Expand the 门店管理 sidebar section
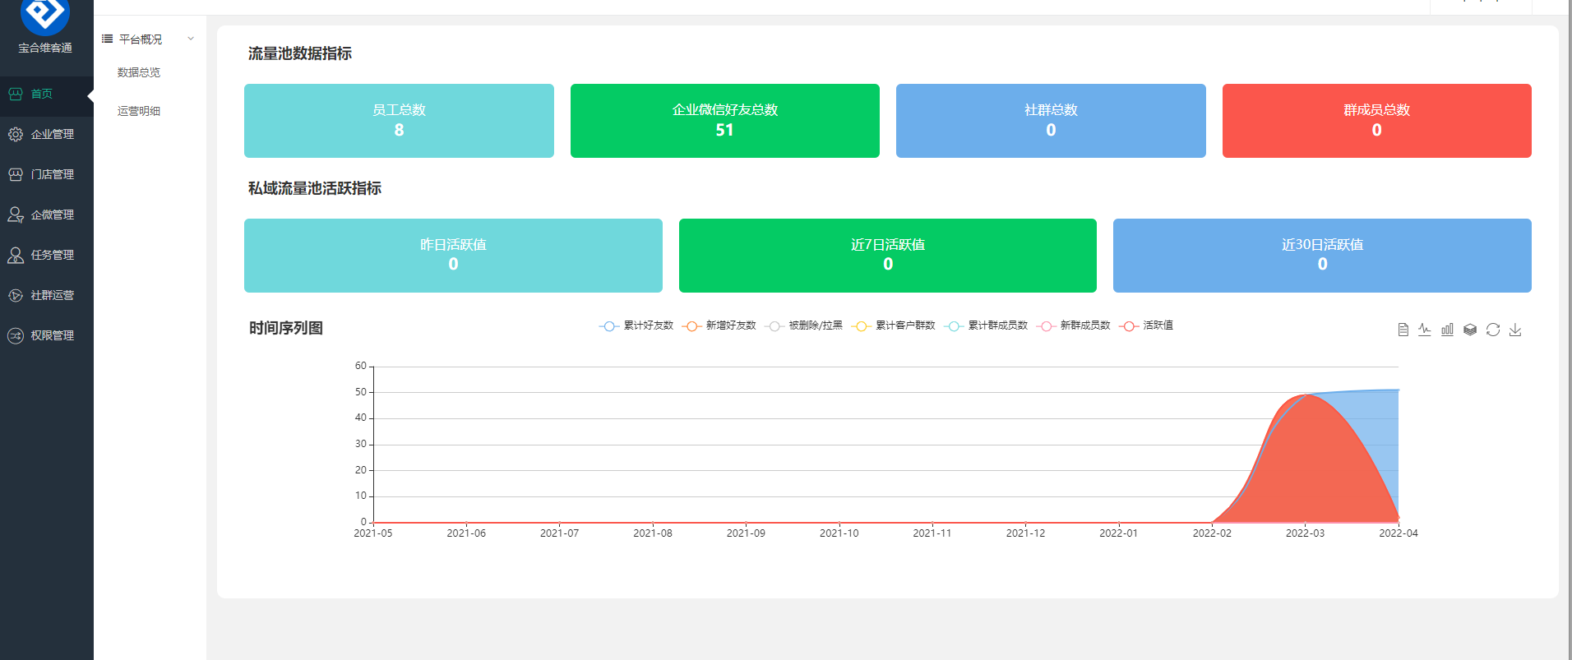Image resolution: width=1572 pixels, height=660 pixels. tap(52, 174)
